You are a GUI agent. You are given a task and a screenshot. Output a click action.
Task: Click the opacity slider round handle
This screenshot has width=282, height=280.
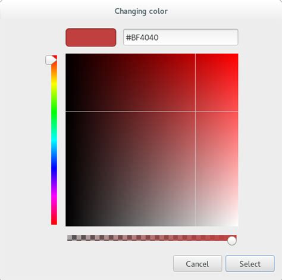pos(231,241)
